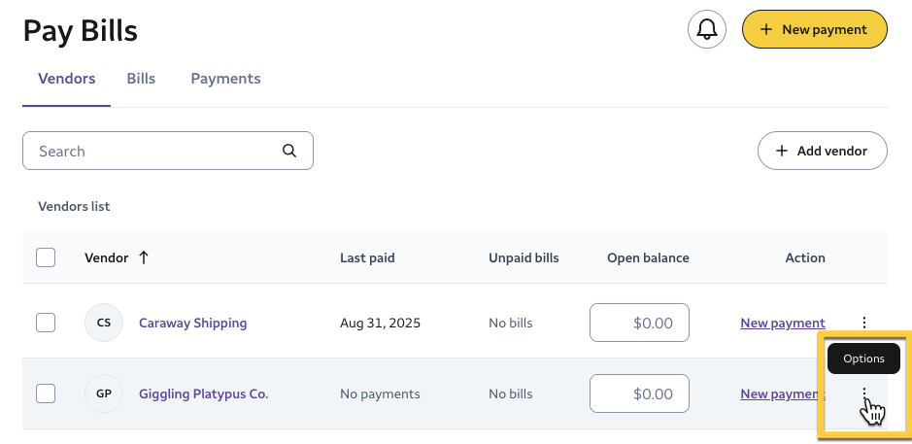
Task: Open the Caraway Shipping vendor link
Action: 192,323
